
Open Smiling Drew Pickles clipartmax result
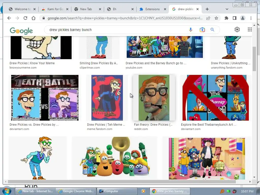[x=99, y=63]
